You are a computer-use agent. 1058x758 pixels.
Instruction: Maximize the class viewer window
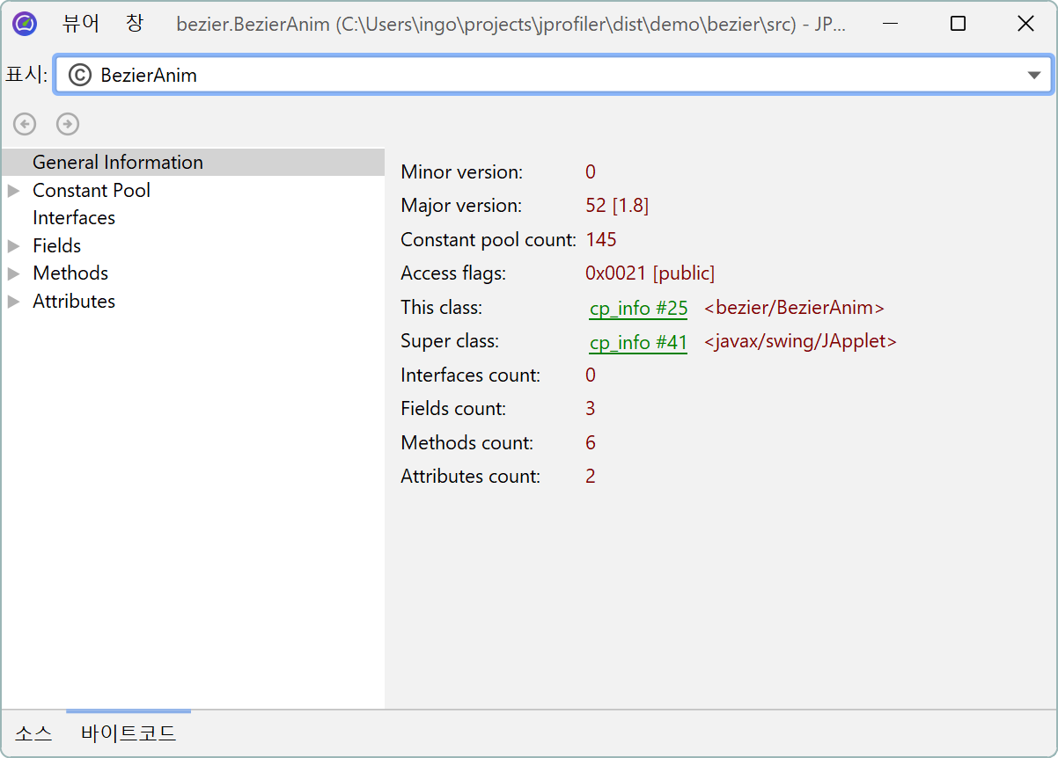tap(958, 24)
